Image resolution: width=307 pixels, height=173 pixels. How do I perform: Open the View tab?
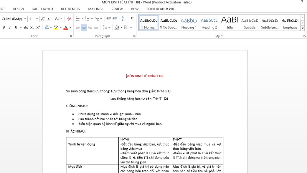point(135,9)
